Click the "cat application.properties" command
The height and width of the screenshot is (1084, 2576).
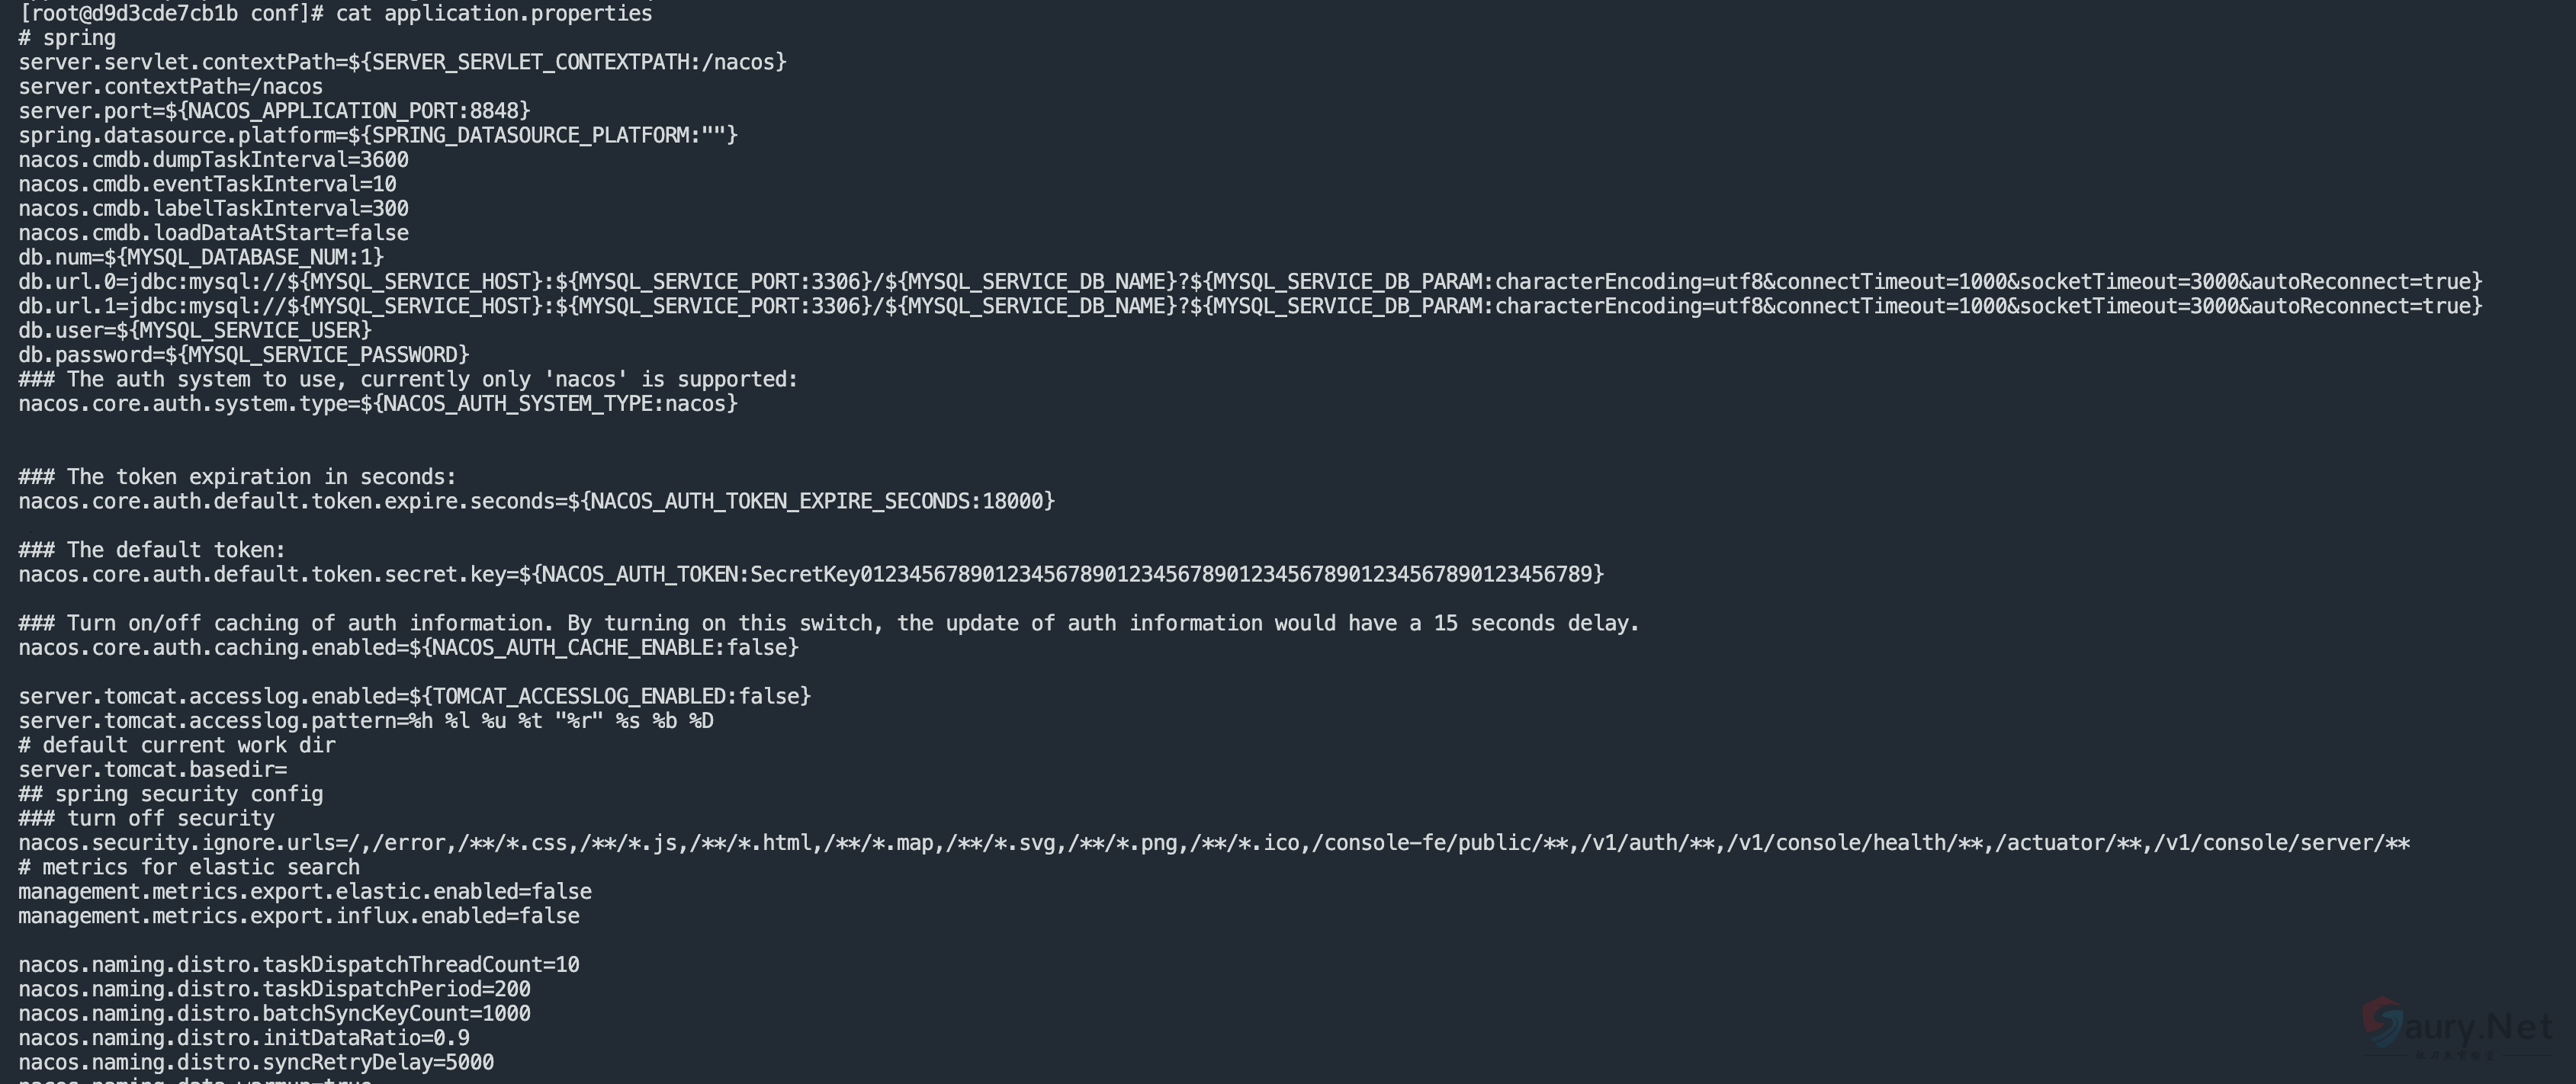tap(493, 13)
